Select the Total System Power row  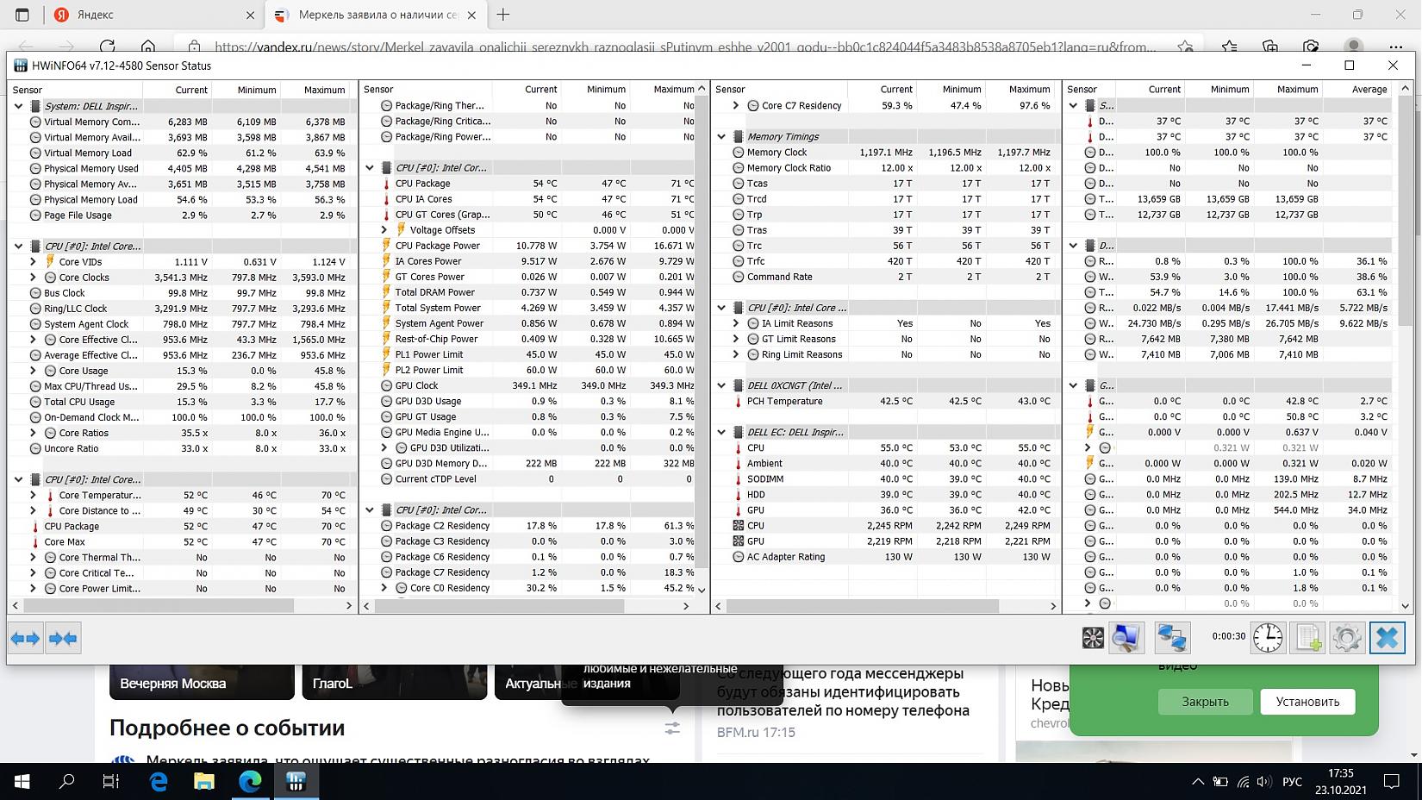click(527, 308)
